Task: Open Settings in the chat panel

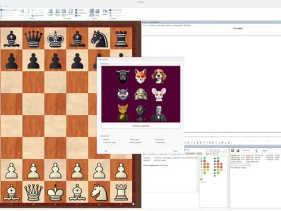Action: pos(264,150)
